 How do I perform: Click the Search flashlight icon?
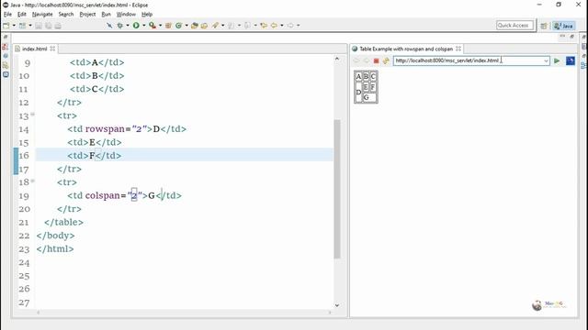(x=215, y=26)
